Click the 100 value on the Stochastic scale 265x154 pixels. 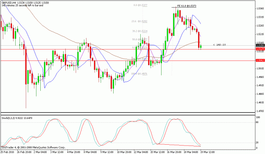[x=258, y=117]
